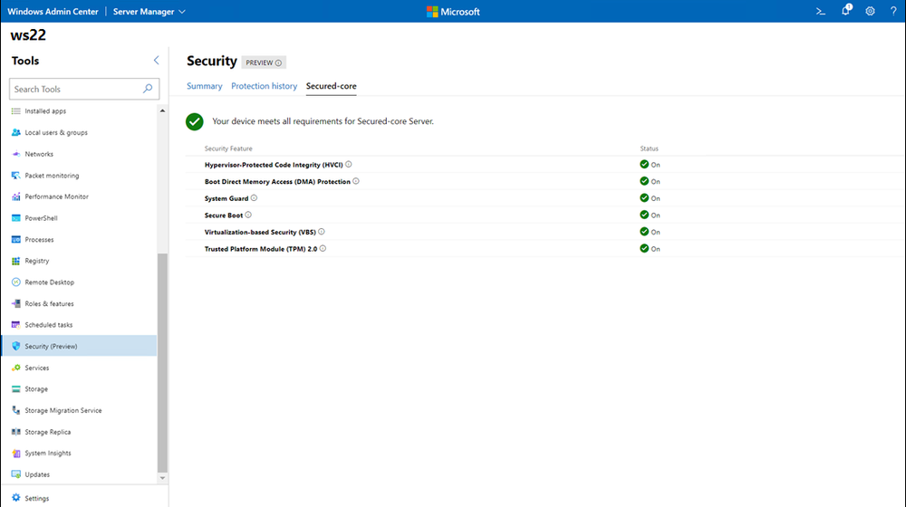Click the On status for Secure Boot

[x=650, y=215]
